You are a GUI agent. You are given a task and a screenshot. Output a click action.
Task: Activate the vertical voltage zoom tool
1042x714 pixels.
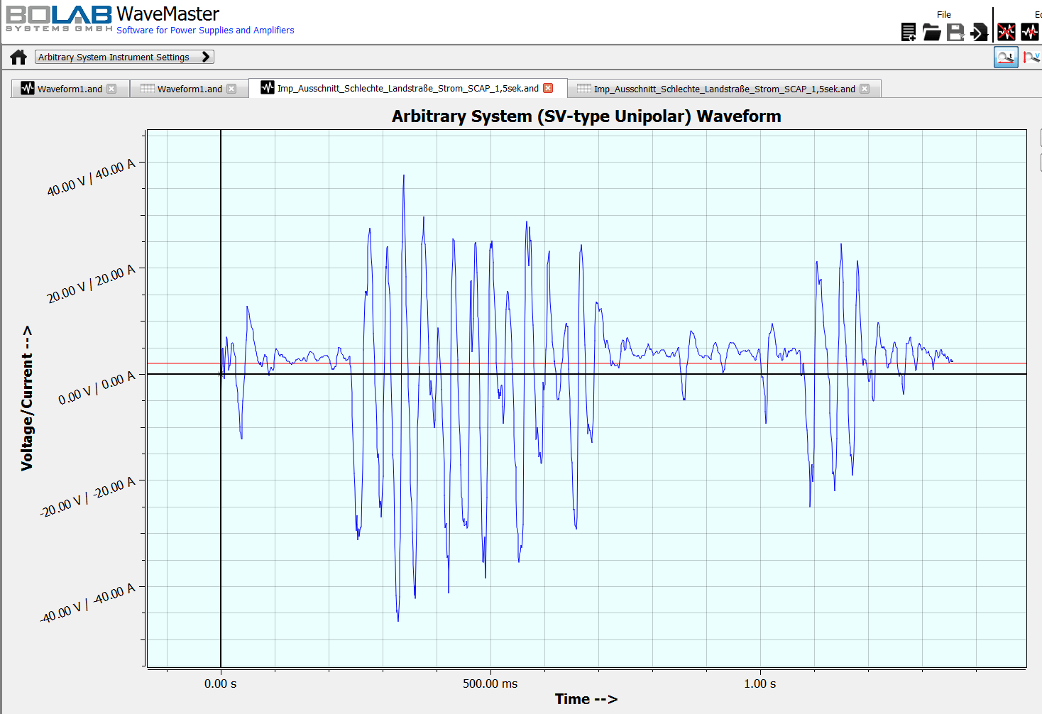pos(1031,57)
